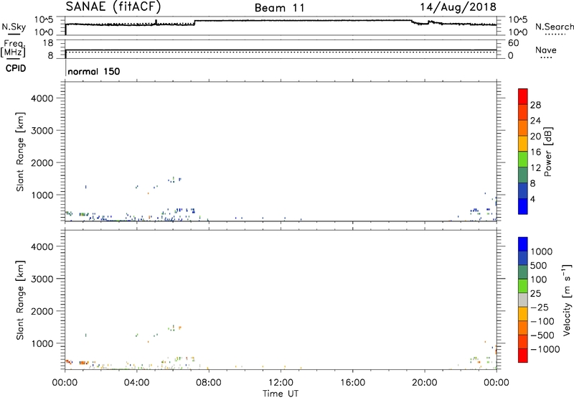Click the 1000 tick in the velocity panel
Image resolution: width=574 pixels, height=398 pixels.
(42, 343)
